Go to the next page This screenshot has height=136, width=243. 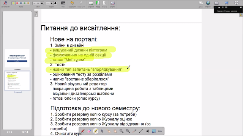point(104,4)
